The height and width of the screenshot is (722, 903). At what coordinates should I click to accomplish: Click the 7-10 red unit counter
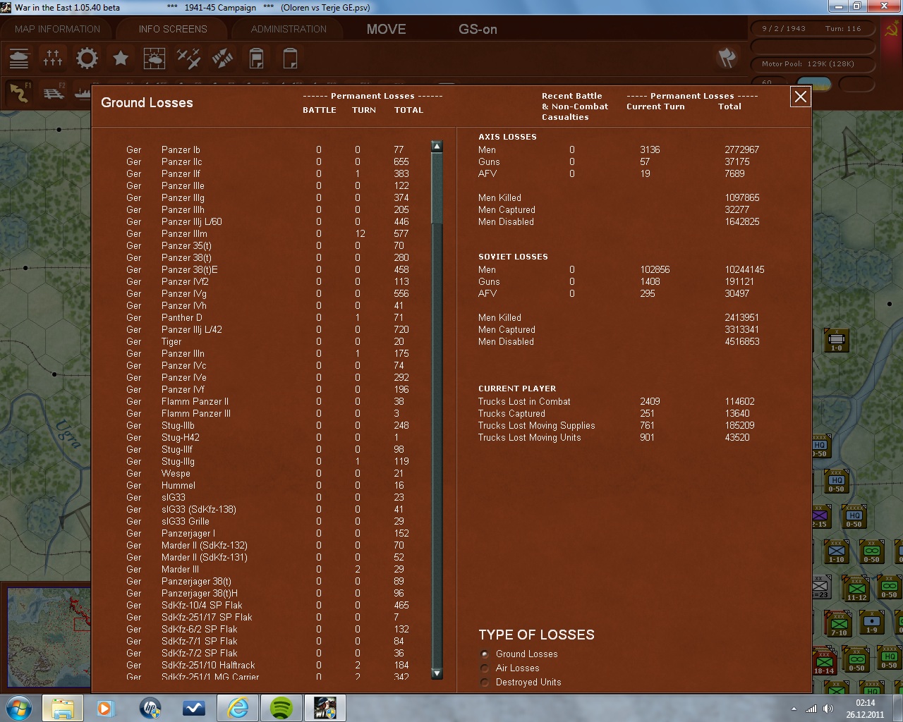click(x=839, y=625)
